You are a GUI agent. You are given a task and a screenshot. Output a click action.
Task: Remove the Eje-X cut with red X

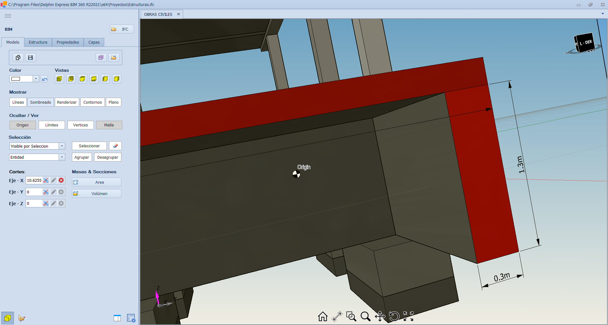point(61,181)
